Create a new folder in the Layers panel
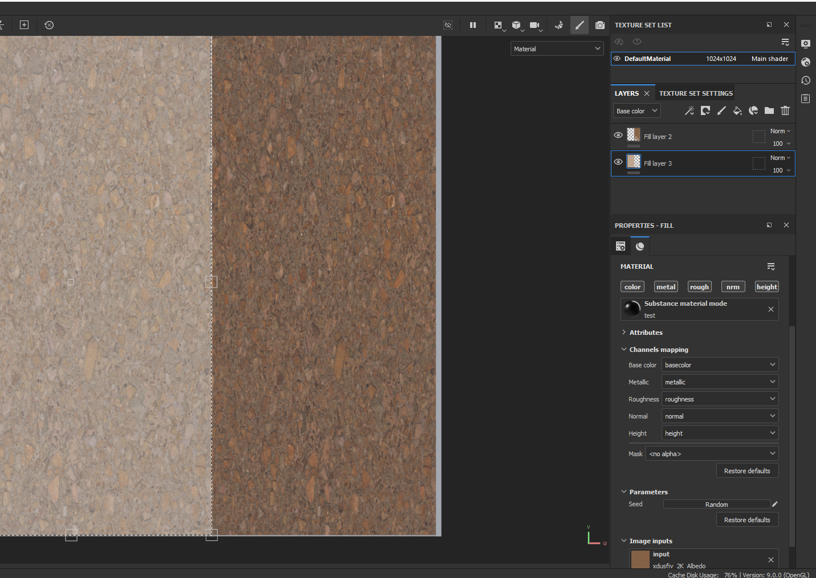Image resolution: width=816 pixels, height=578 pixels. 769,110
